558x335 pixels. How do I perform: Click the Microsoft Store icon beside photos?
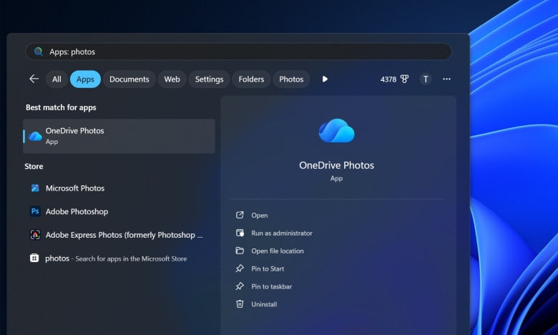click(34, 258)
